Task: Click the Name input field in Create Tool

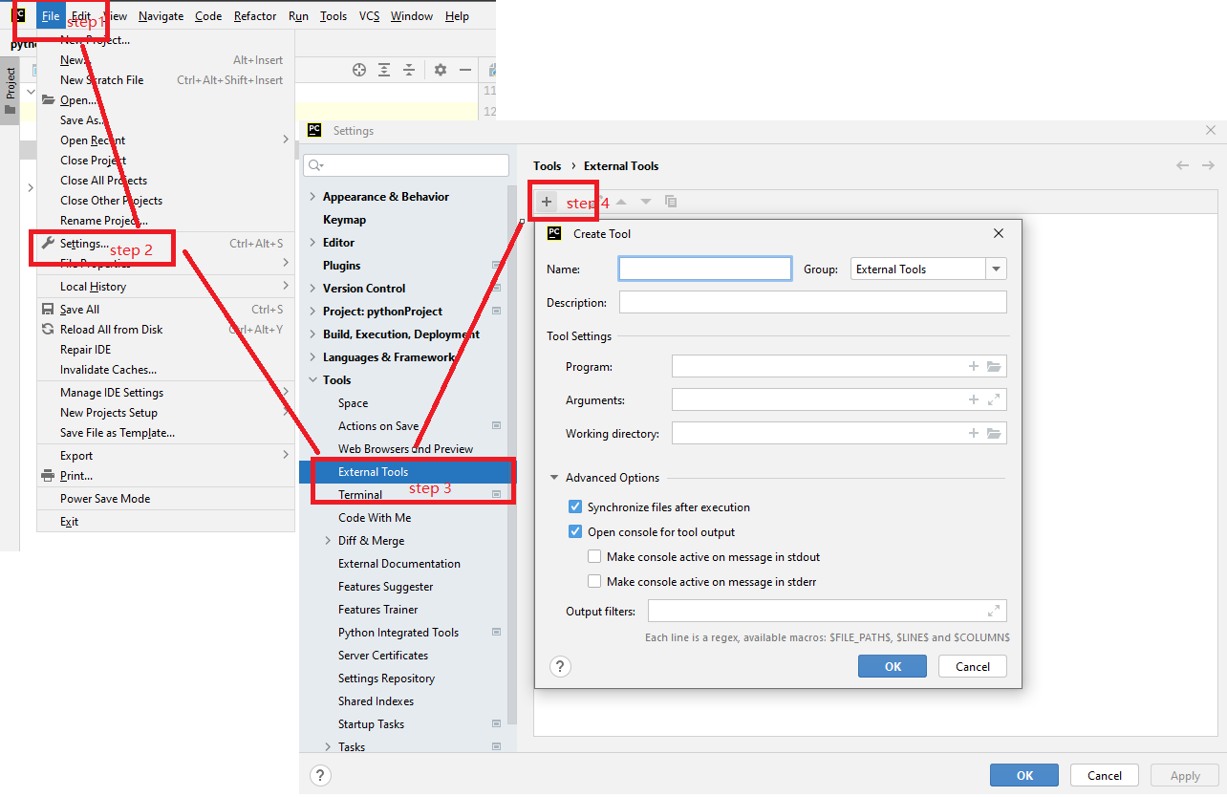Action: pos(705,269)
